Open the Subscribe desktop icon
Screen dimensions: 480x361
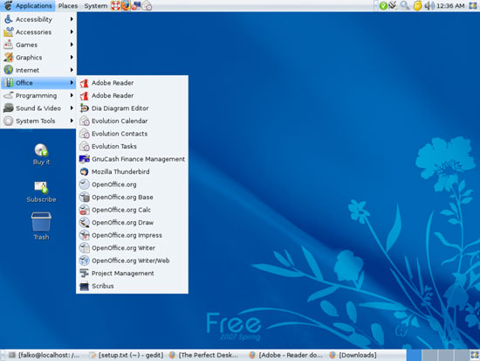[x=41, y=191]
